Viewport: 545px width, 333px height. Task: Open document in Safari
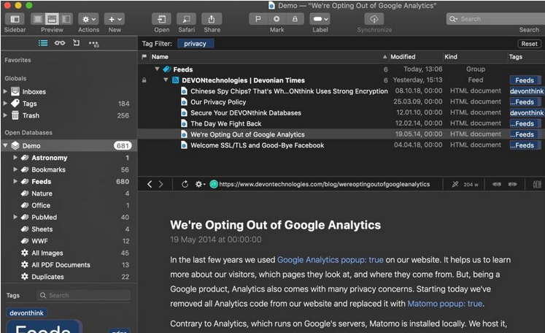tap(187, 19)
